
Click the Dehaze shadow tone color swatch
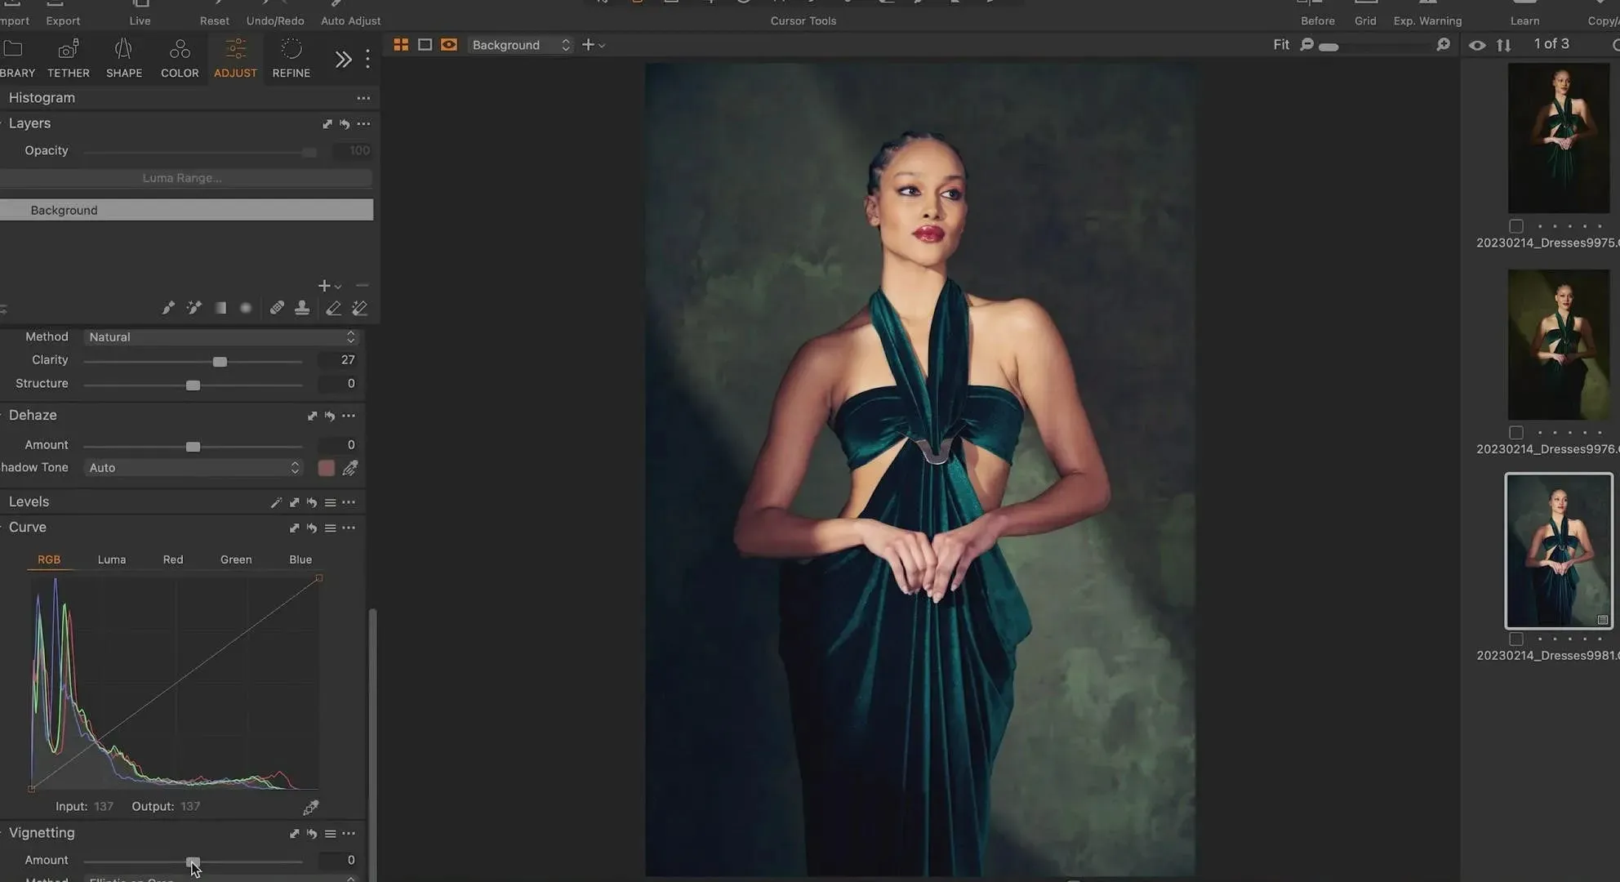pyautogui.click(x=326, y=468)
